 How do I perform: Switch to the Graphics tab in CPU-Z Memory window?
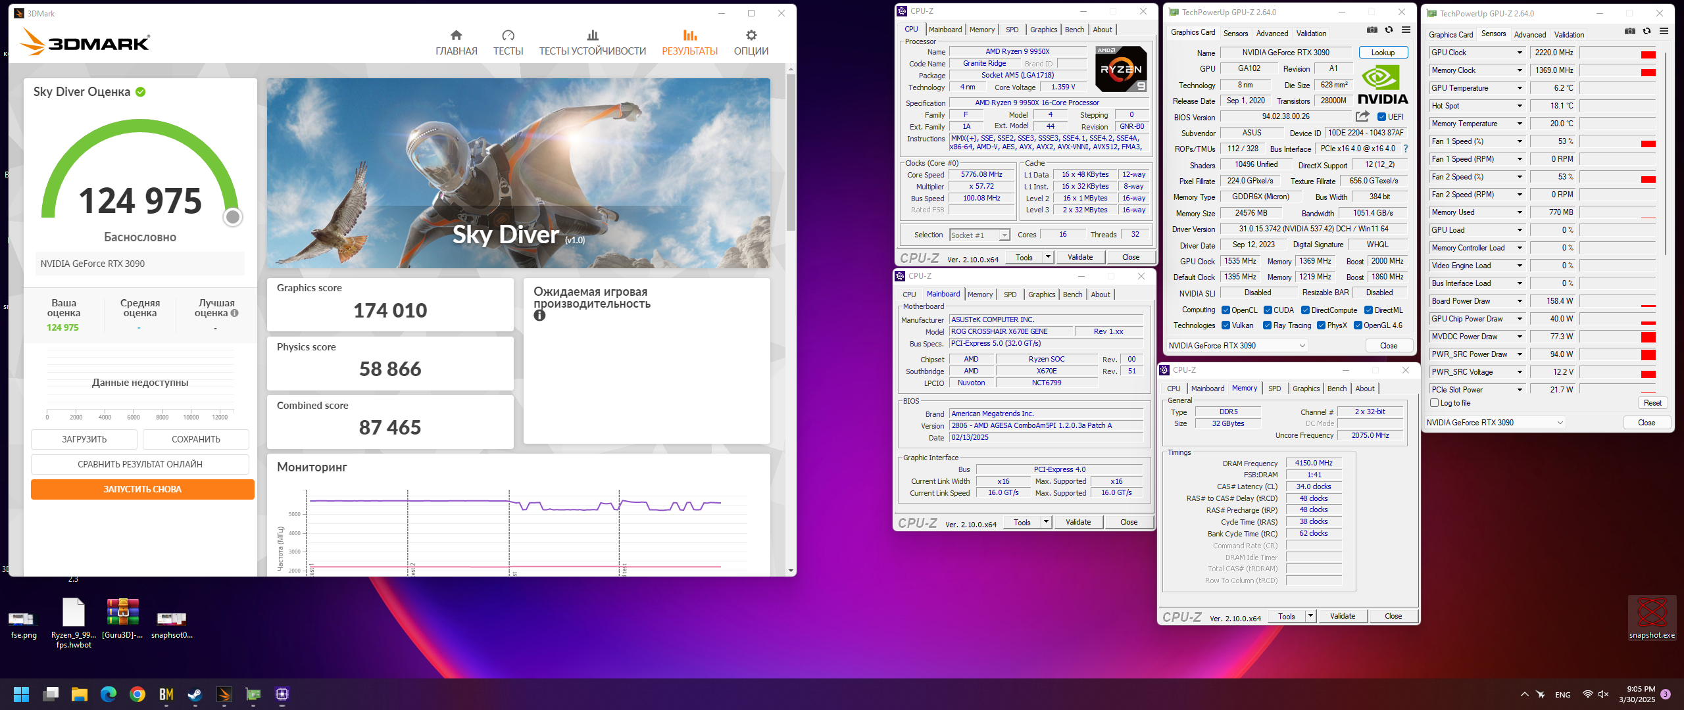(1306, 389)
